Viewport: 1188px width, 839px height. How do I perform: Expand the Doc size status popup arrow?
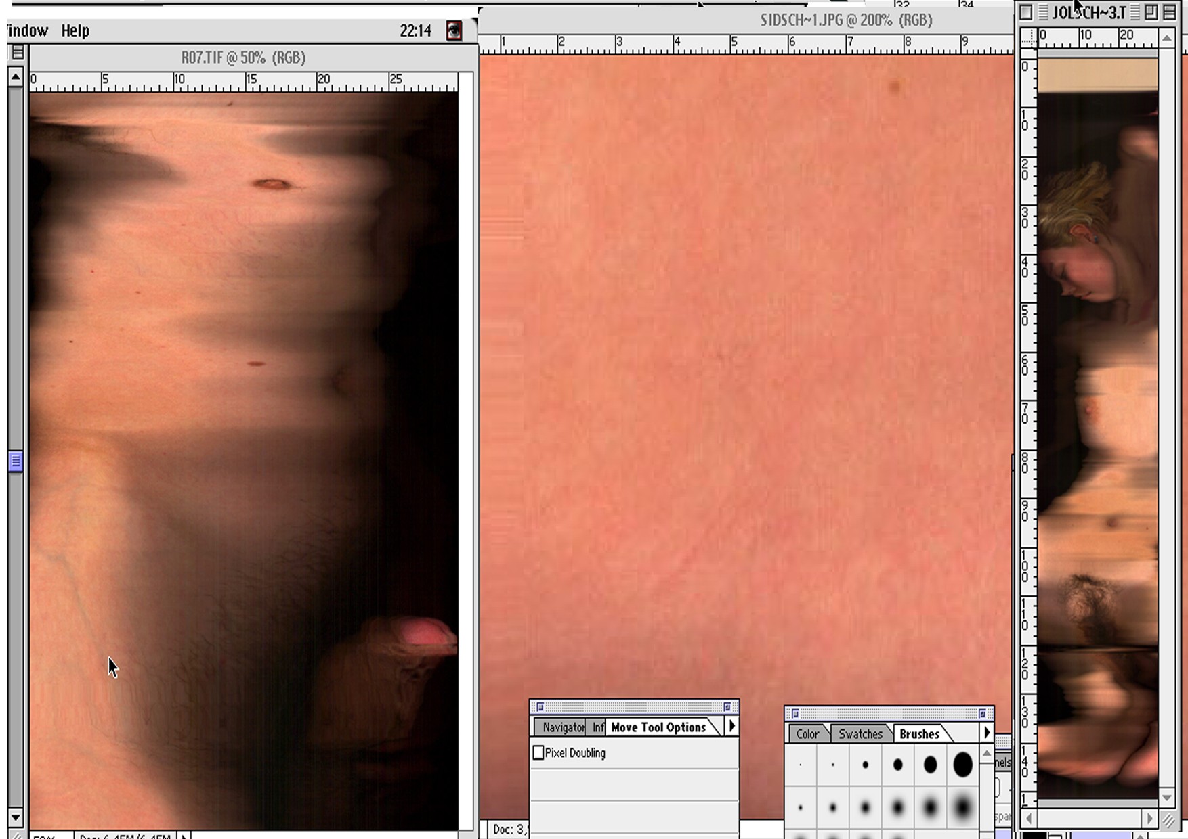point(184,835)
